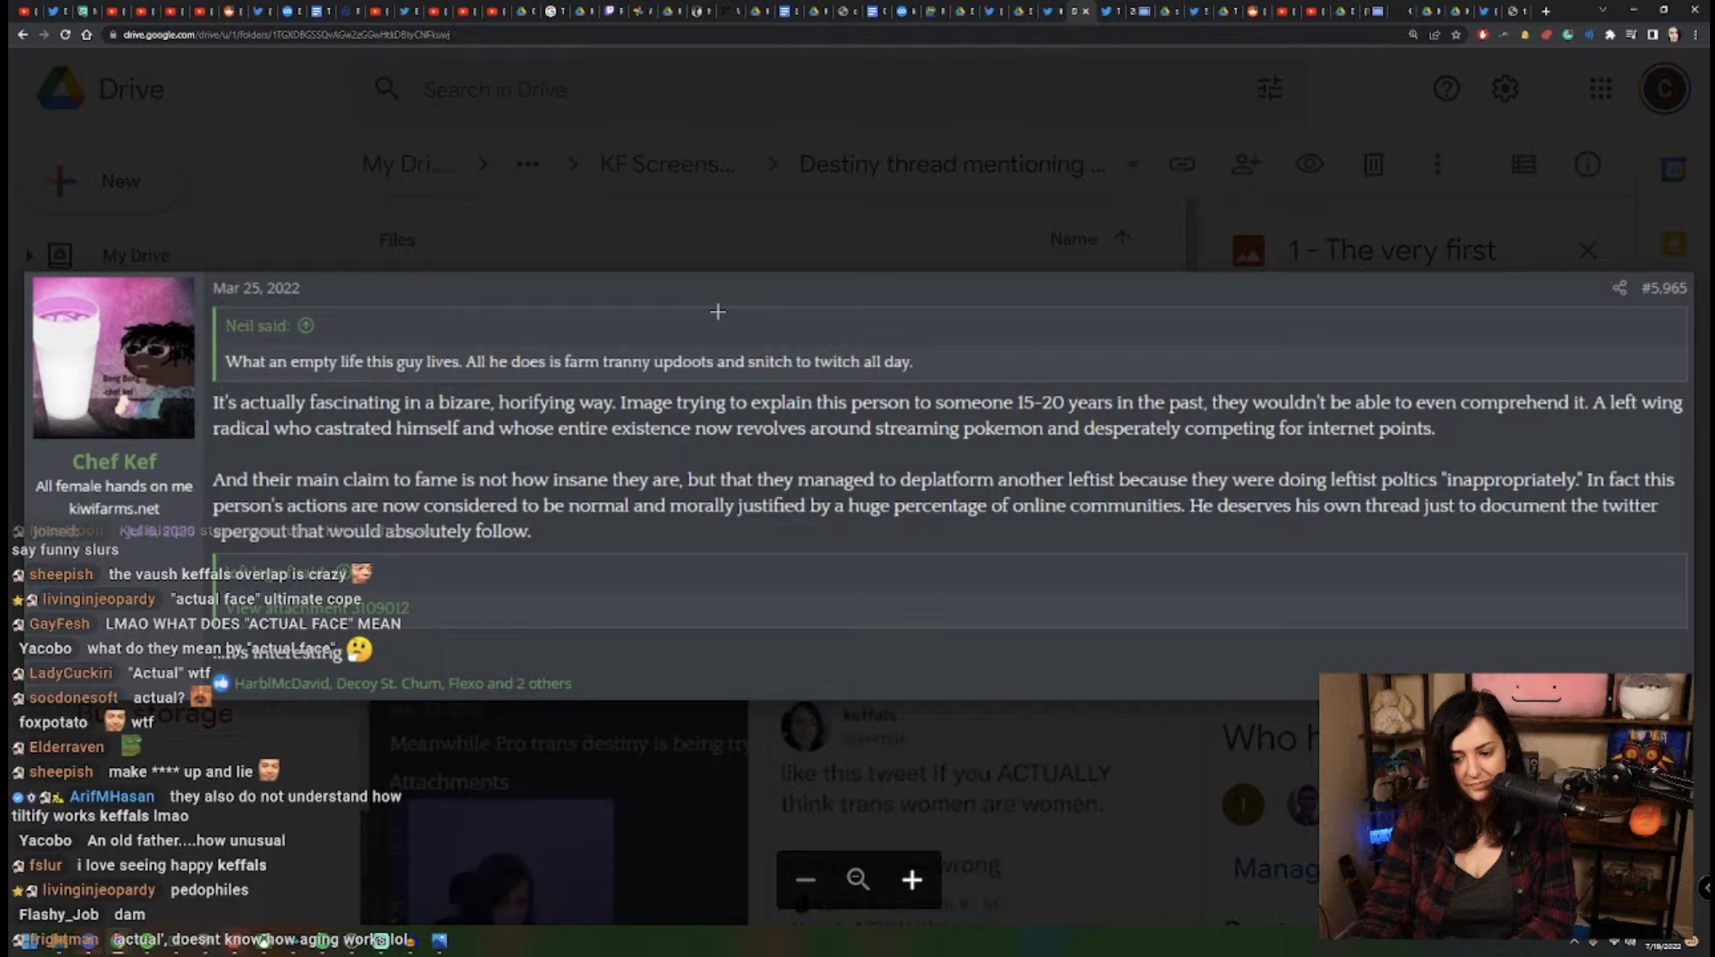Image resolution: width=1715 pixels, height=957 pixels.
Task: Open the Chrome three-dot menu
Action: click(1696, 34)
